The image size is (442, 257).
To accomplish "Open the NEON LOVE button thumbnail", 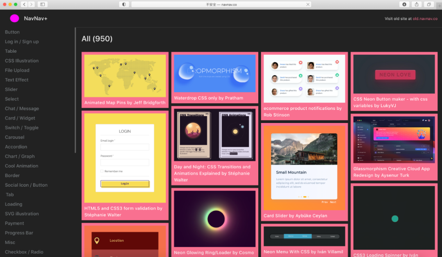I will click(395, 75).
